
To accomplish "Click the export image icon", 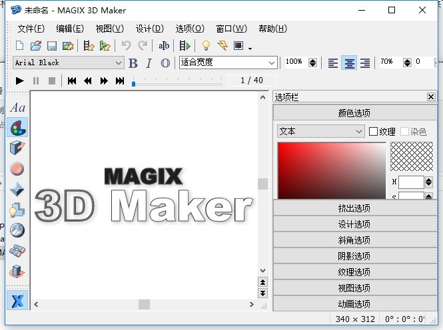I will [x=68, y=45].
